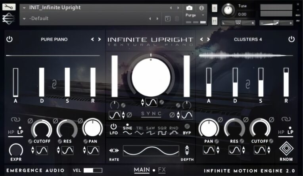Click the SYNC button
Image resolution: width=303 pixels, height=176 pixels.
151,114
